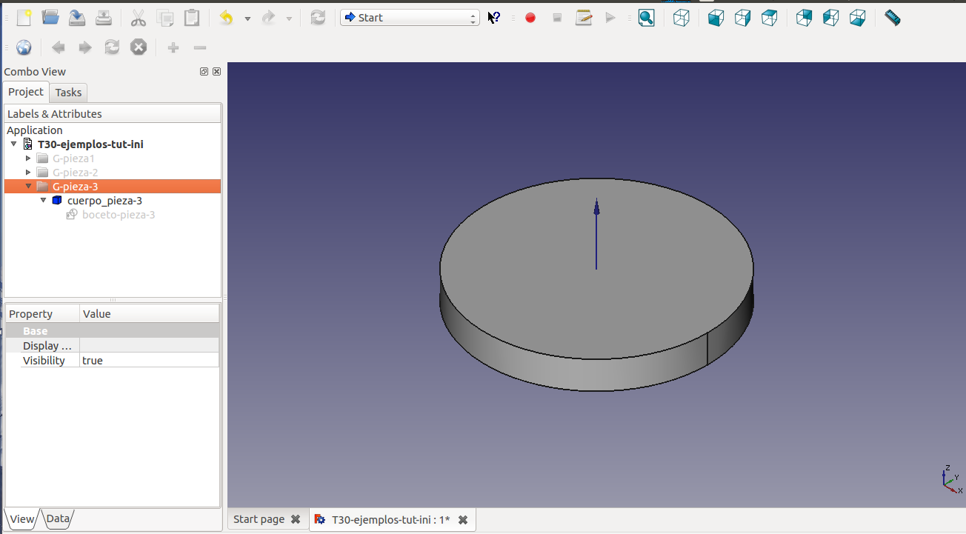Expand the G-pieza1 group
The image size is (966, 534).
pos(29,158)
